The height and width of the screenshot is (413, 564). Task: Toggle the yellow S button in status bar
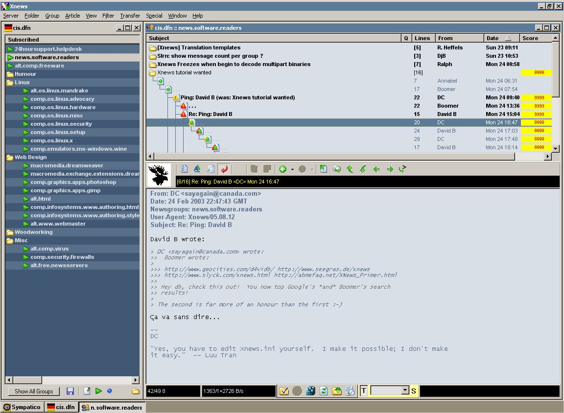414,391
